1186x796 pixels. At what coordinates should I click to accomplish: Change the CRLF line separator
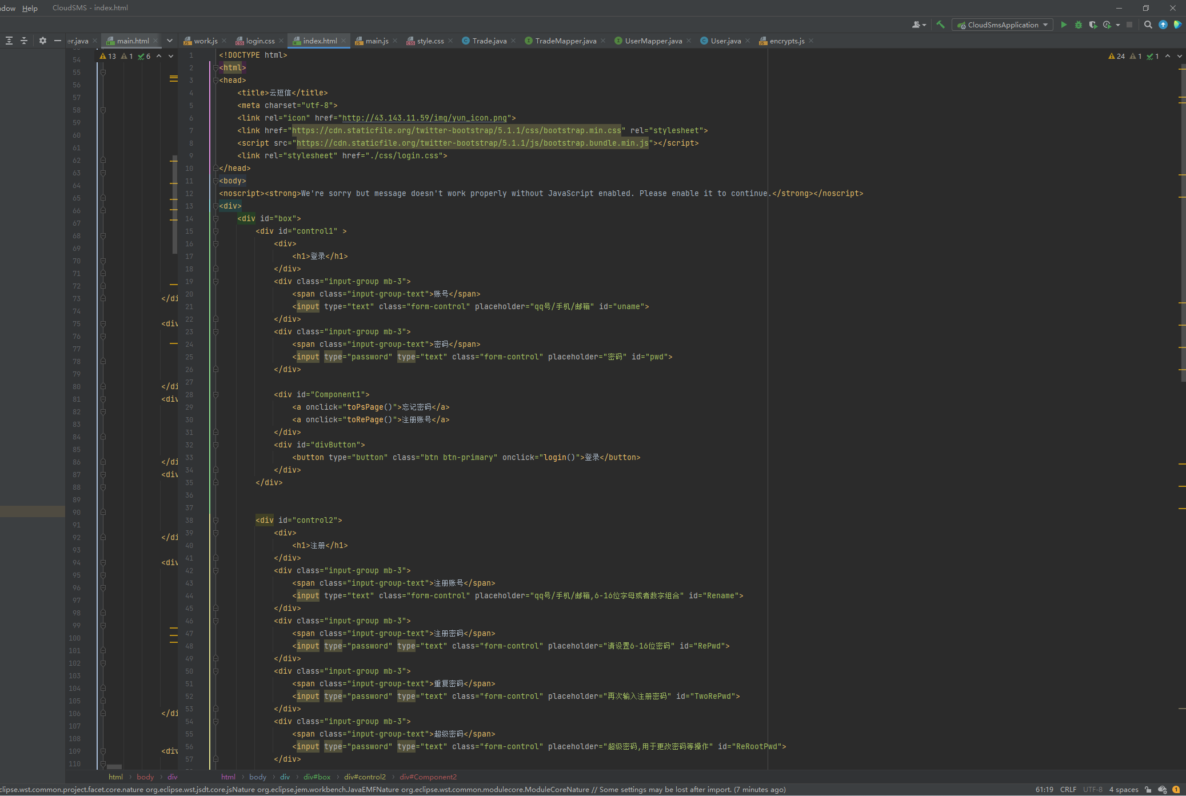(1068, 790)
